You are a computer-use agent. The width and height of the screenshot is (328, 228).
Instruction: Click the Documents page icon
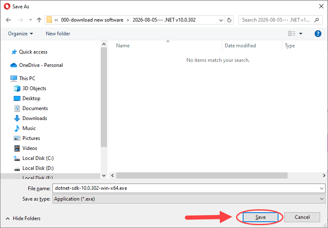pyautogui.click(x=17, y=108)
